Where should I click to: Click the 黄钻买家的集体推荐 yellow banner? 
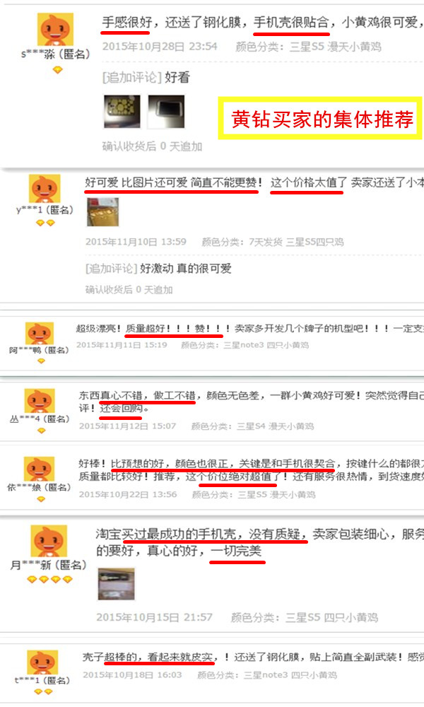(320, 119)
